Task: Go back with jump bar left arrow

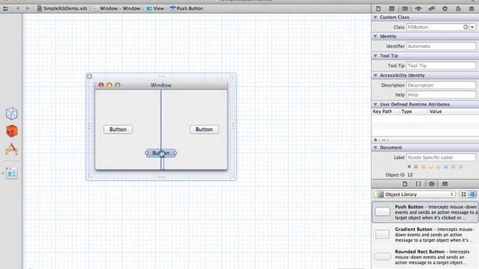Action: click(17, 8)
